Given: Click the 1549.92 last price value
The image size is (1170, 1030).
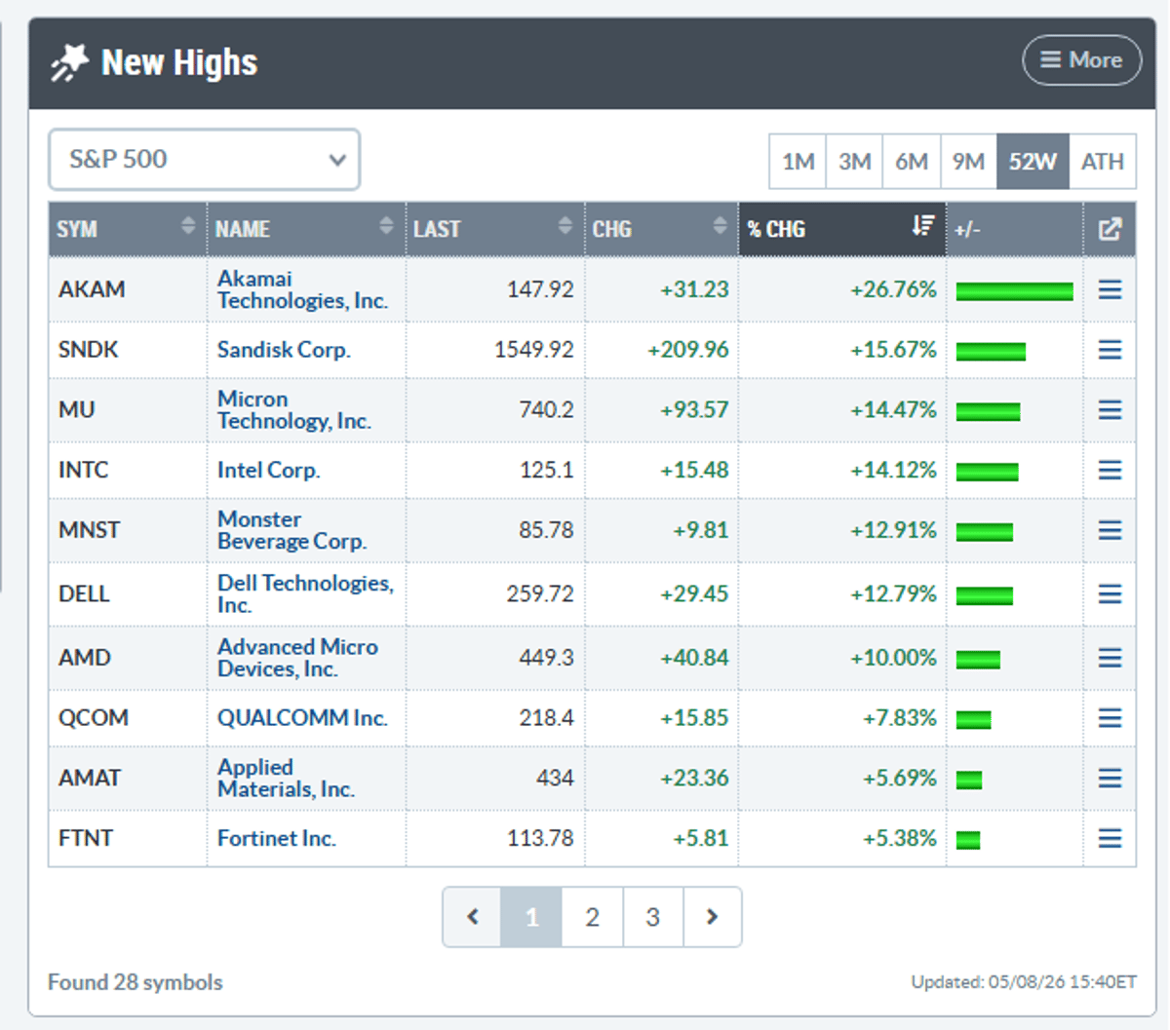Looking at the screenshot, I should click(534, 350).
